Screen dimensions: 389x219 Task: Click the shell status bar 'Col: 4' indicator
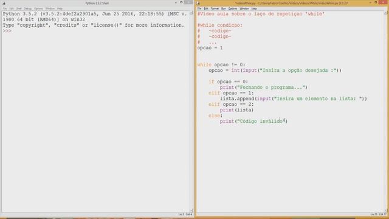(x=189, y=214)
